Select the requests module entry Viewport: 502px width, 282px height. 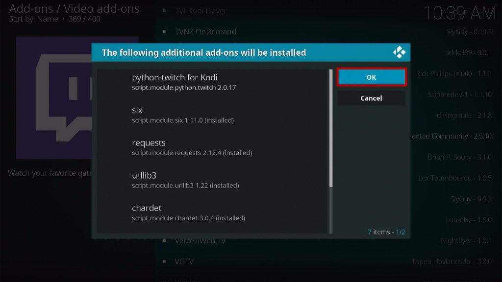click(212, 147)
